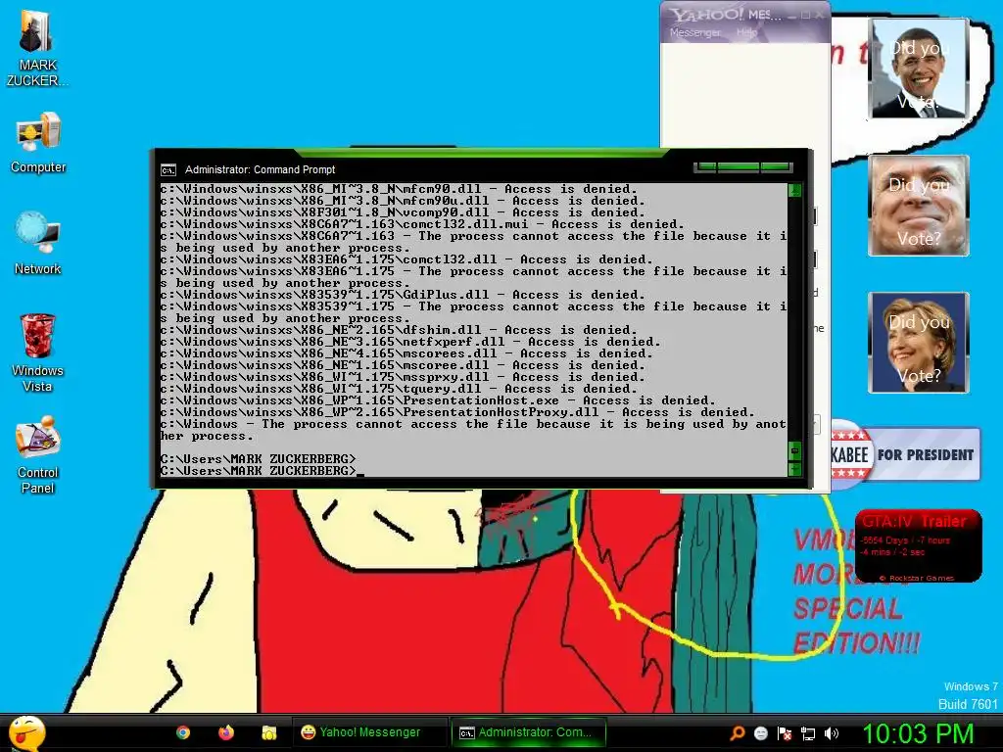Open the Action Center flag tray icon
This screenshot has width=1003, height=752.
point(785,733)
